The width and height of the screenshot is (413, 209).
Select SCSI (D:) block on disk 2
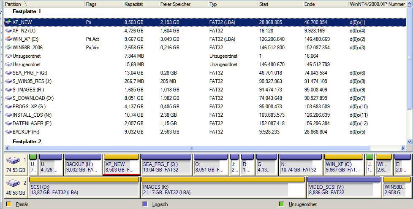click(84, 188)
